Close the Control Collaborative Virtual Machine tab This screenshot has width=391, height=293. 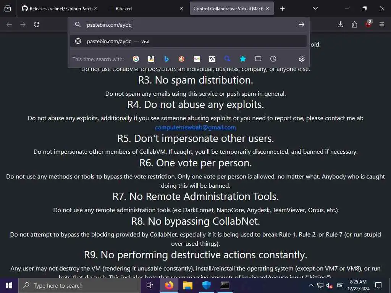(268, 9)
